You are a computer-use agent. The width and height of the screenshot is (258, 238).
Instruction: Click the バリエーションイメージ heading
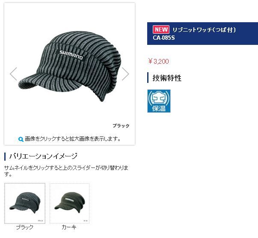[44, 156]
